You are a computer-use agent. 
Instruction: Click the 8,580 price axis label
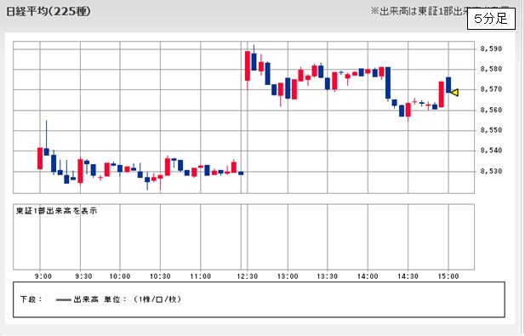[x=491, y=69]
